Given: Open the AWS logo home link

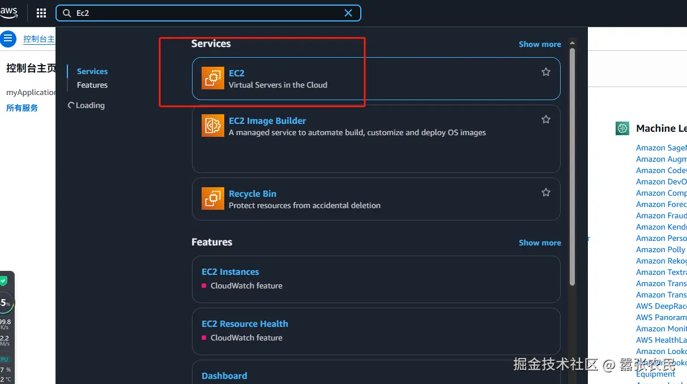Looking at the screenshot, I should pyautogui.click(x=8, y=12).
